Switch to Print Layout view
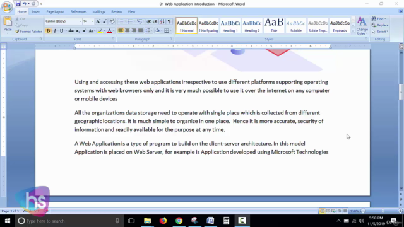The image size is (404, 227). click(322, 211)
